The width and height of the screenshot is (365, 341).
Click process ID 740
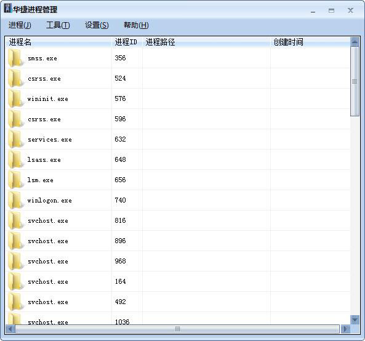[120, 200]
